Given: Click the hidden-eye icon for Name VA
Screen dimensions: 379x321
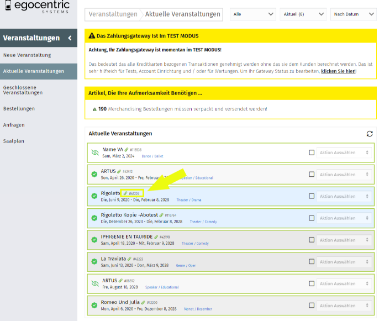Looking at the screenshot, I should tap(94, 152).
